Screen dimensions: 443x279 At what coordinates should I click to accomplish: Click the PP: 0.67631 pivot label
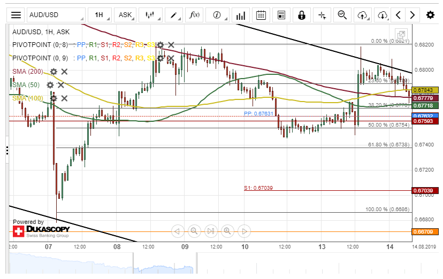(x=258, y=113)
